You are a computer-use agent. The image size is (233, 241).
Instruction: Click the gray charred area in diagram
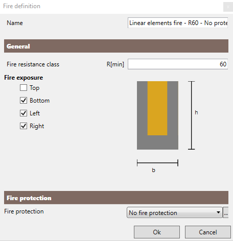(157, 142)
